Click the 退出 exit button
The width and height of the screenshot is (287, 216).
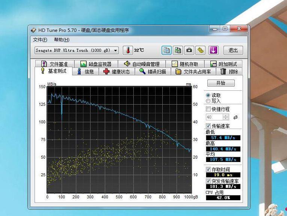[x=233, y=50]
